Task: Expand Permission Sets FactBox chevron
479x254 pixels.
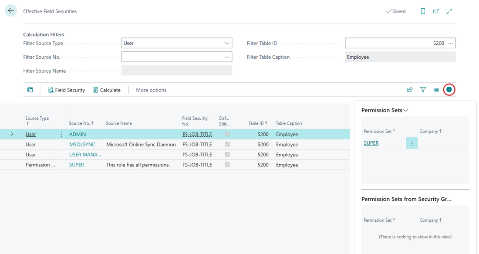Action: point(406,110)
